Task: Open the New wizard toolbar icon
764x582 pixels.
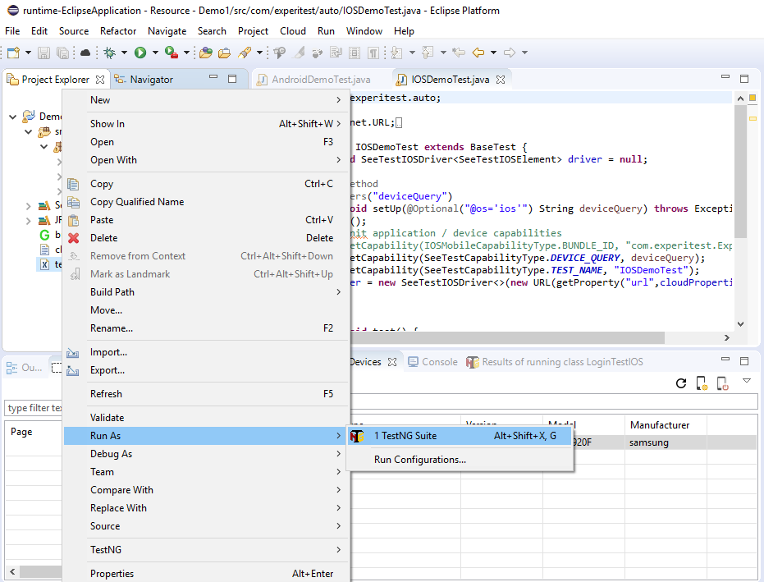Action: (12, 52)
